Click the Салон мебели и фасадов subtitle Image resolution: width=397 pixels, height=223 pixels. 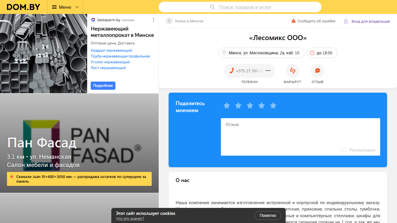(43, 165)
